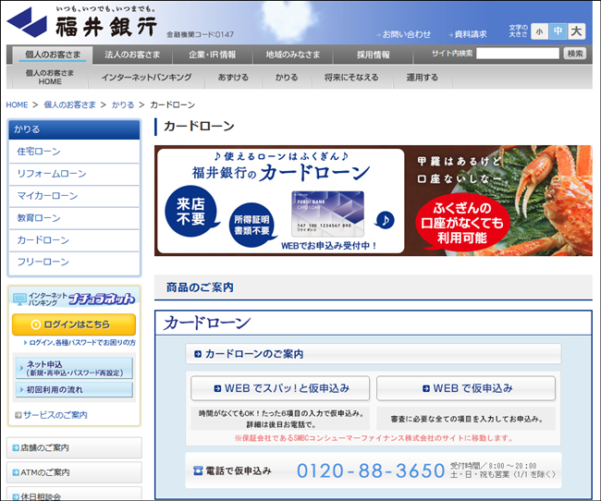Open the 休日相談会 button
This screenshot has height=501, width=601.
click(74, 495)
